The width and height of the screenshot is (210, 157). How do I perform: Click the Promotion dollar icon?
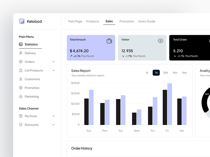point(21,88)
